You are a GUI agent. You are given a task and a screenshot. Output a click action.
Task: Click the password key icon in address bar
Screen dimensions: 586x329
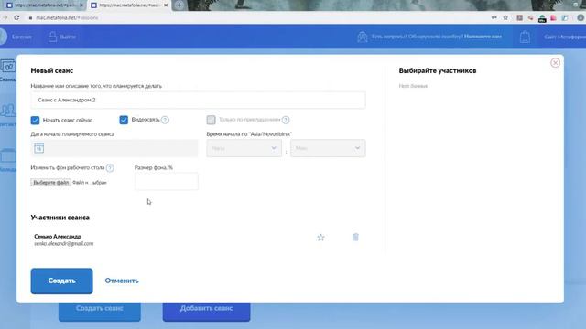pos(494,17)
